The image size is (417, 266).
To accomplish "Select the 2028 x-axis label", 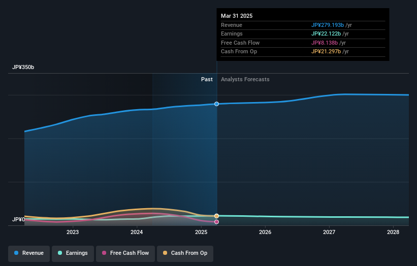I will [393, 232].
